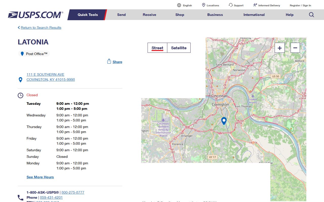Click the Informed Delivery icon

(255, 5)
